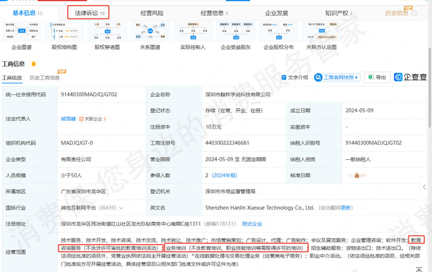Open the 实际控制人 diagram icon
The width and height of the screenshot is (432, 272).
193,31
